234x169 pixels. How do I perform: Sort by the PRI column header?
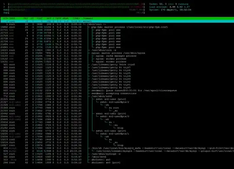pyautogui.click(x=26, y=18)
